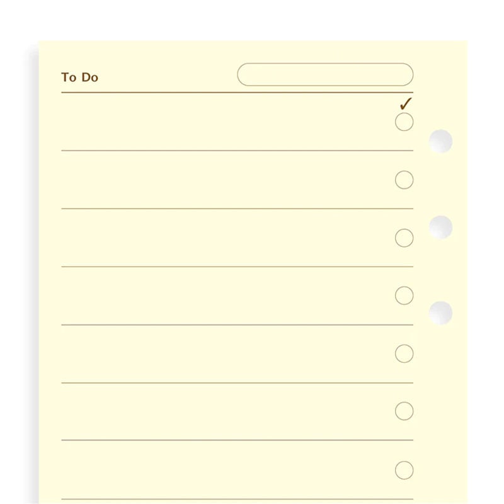Mark the sixth to-do circle
Screen dimensions: 504x504
(x=404, y=411)
